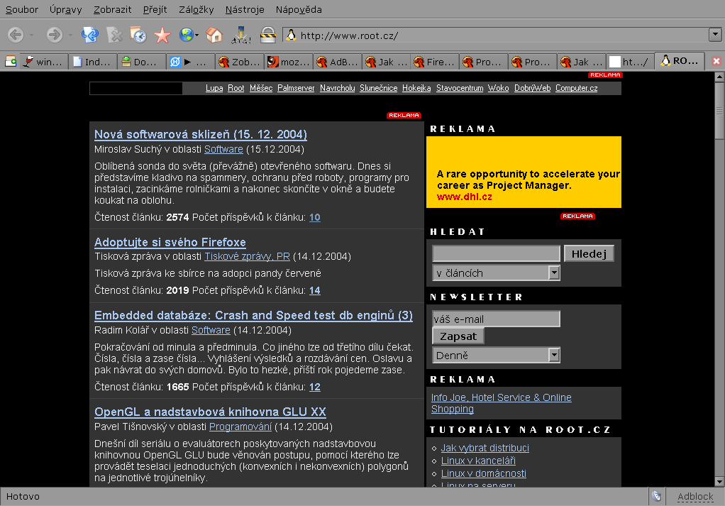Click the Hledej search button
The height and width of the screenshot is (506, 725).
(x=589, y=253)
